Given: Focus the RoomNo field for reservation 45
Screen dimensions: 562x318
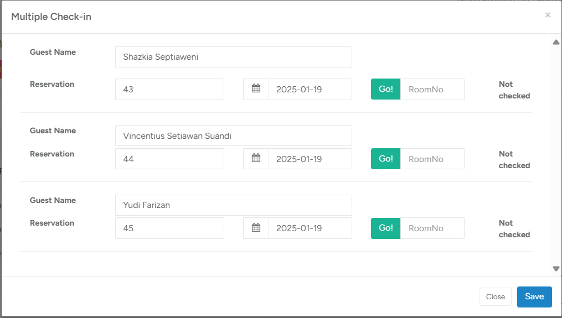Looking at the screenshot, I should (x=432, y=228).
